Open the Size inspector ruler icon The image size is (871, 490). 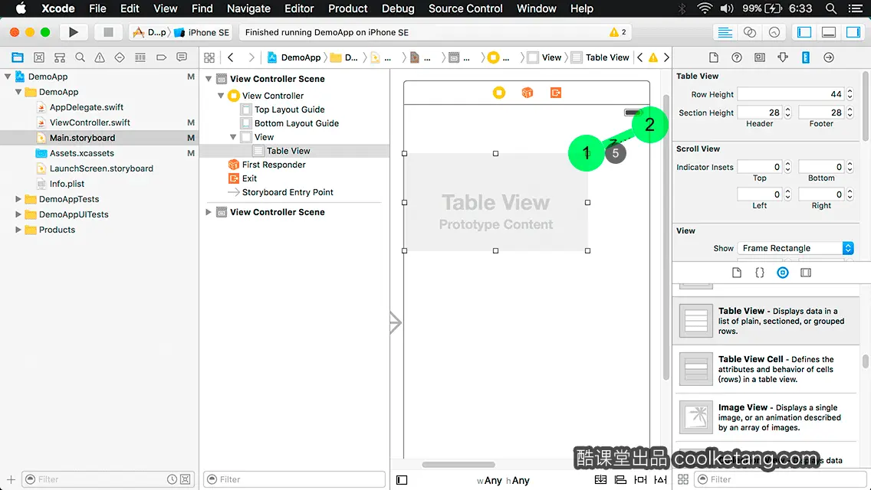click(806, 57)
